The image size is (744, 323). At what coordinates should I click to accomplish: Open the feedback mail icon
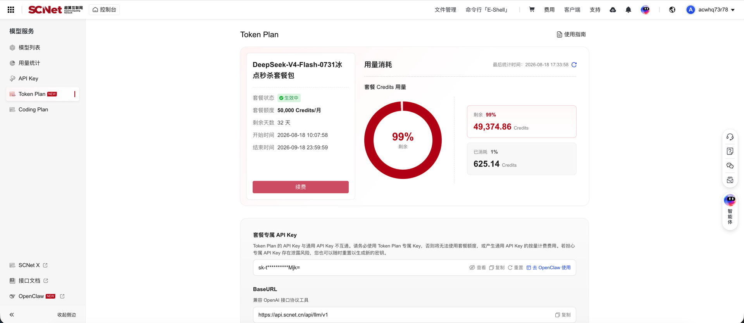click(x=730, y=180)
